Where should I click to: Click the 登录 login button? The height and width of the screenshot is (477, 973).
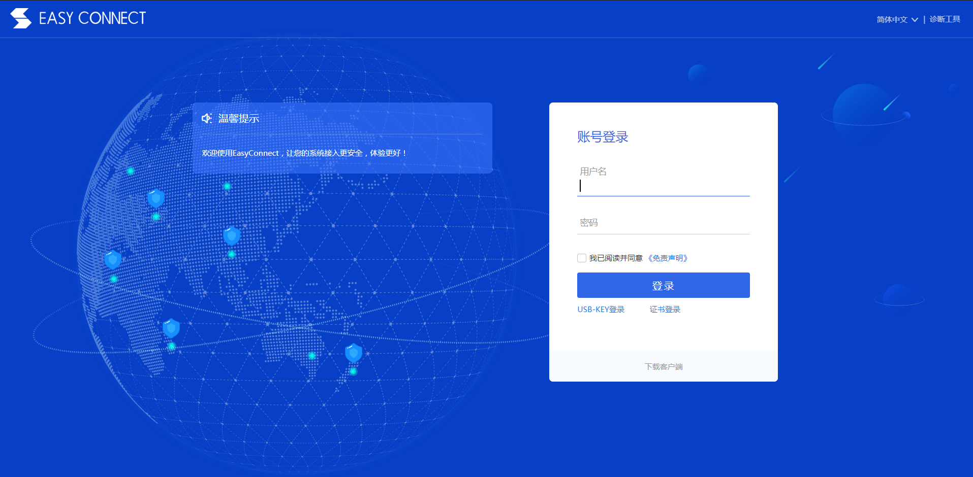coord(663,285)
